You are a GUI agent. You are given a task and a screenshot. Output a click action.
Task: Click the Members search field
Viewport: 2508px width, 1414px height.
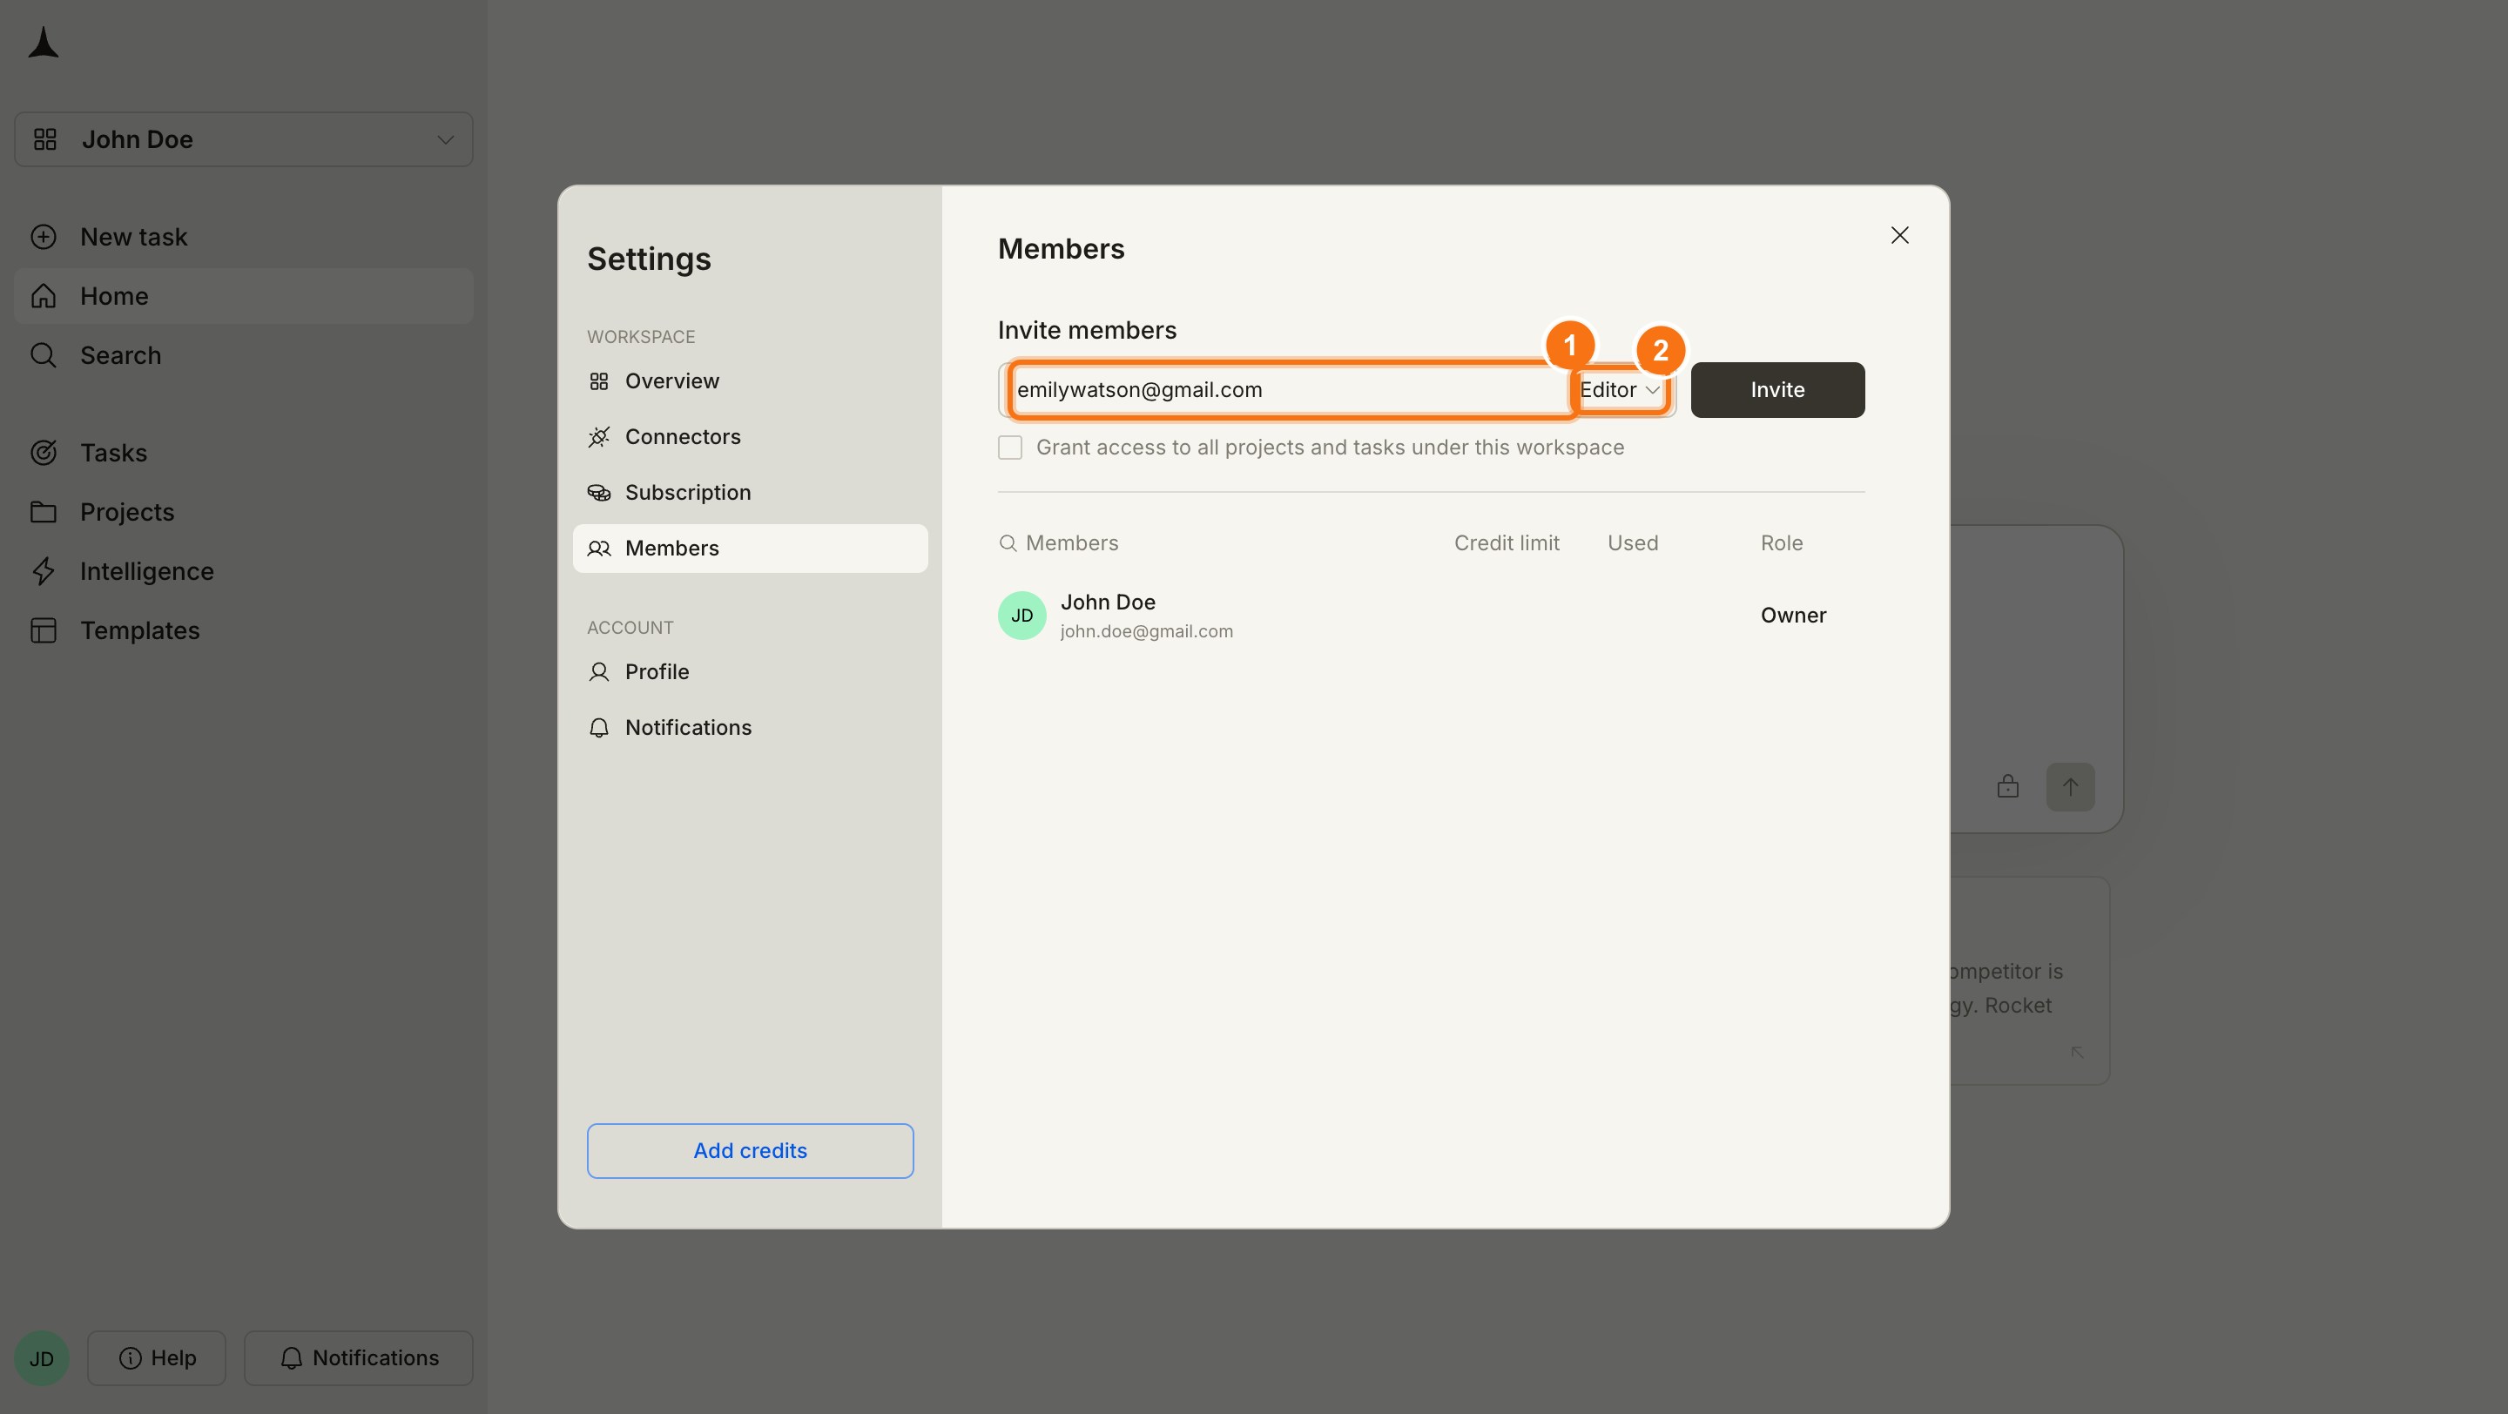[1071, 543]
